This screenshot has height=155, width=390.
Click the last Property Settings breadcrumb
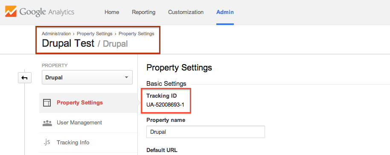[x=136, y=34]
